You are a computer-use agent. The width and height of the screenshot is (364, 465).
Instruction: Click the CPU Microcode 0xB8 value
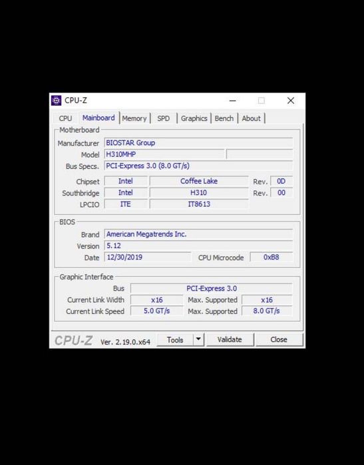point(272,257)
